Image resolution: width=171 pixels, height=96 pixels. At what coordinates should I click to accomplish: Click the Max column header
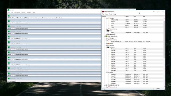(x=147, y=16)
